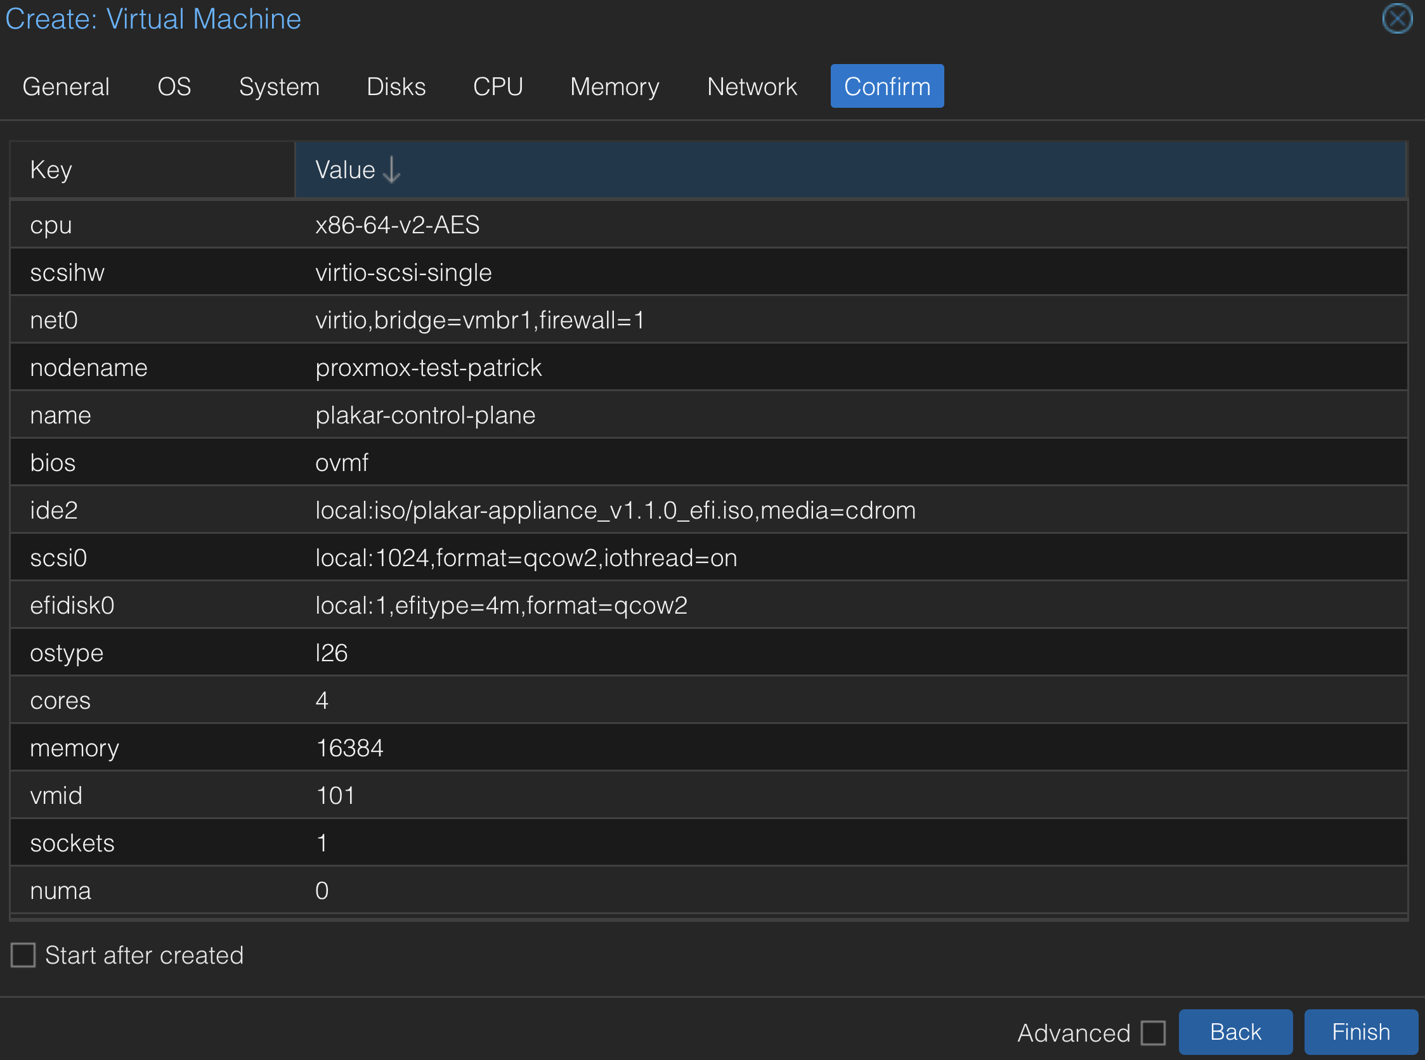Select the bios row key
The height and width of the screenshot is (1060, 1425).
coord(53,463)
